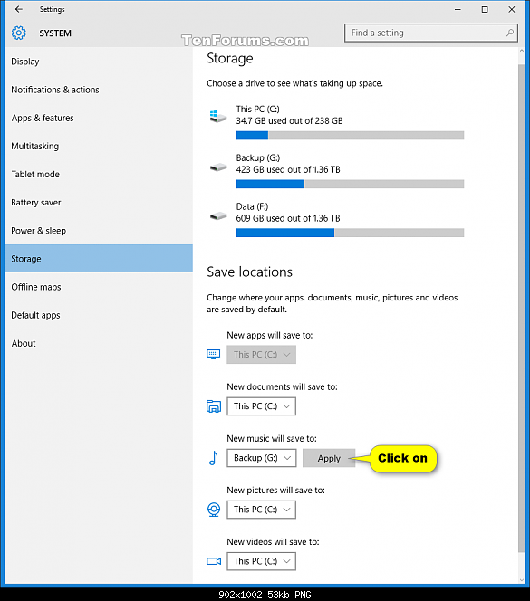Click the magnifier icon in the search box
Screen dimensions: 530x601
(x=510, y=33)
